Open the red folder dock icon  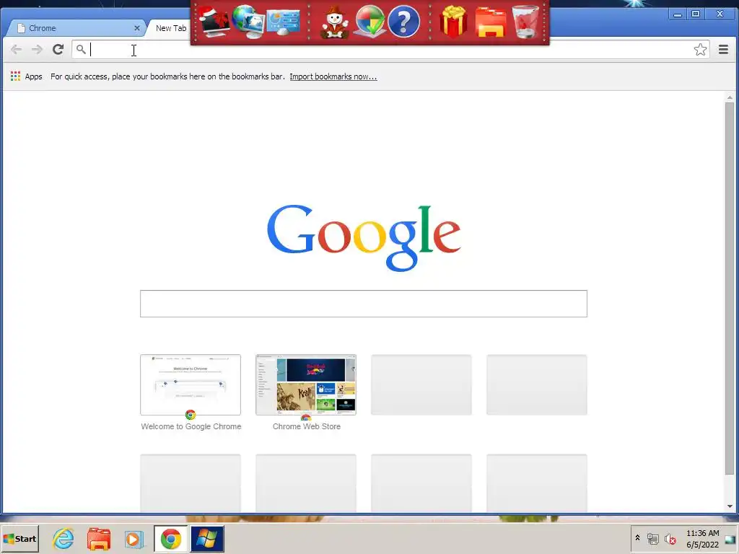point(491,22)
